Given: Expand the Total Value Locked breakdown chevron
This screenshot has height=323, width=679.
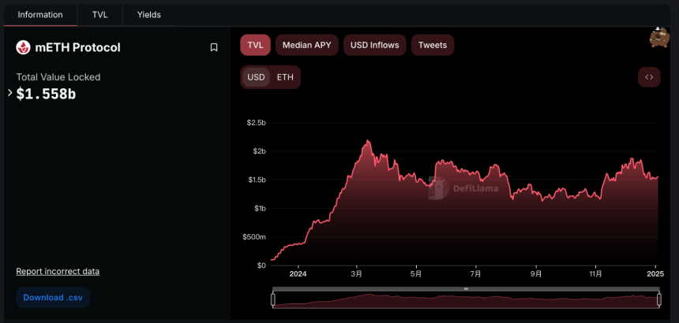Looking at the screenshot, I should (10, 92).
